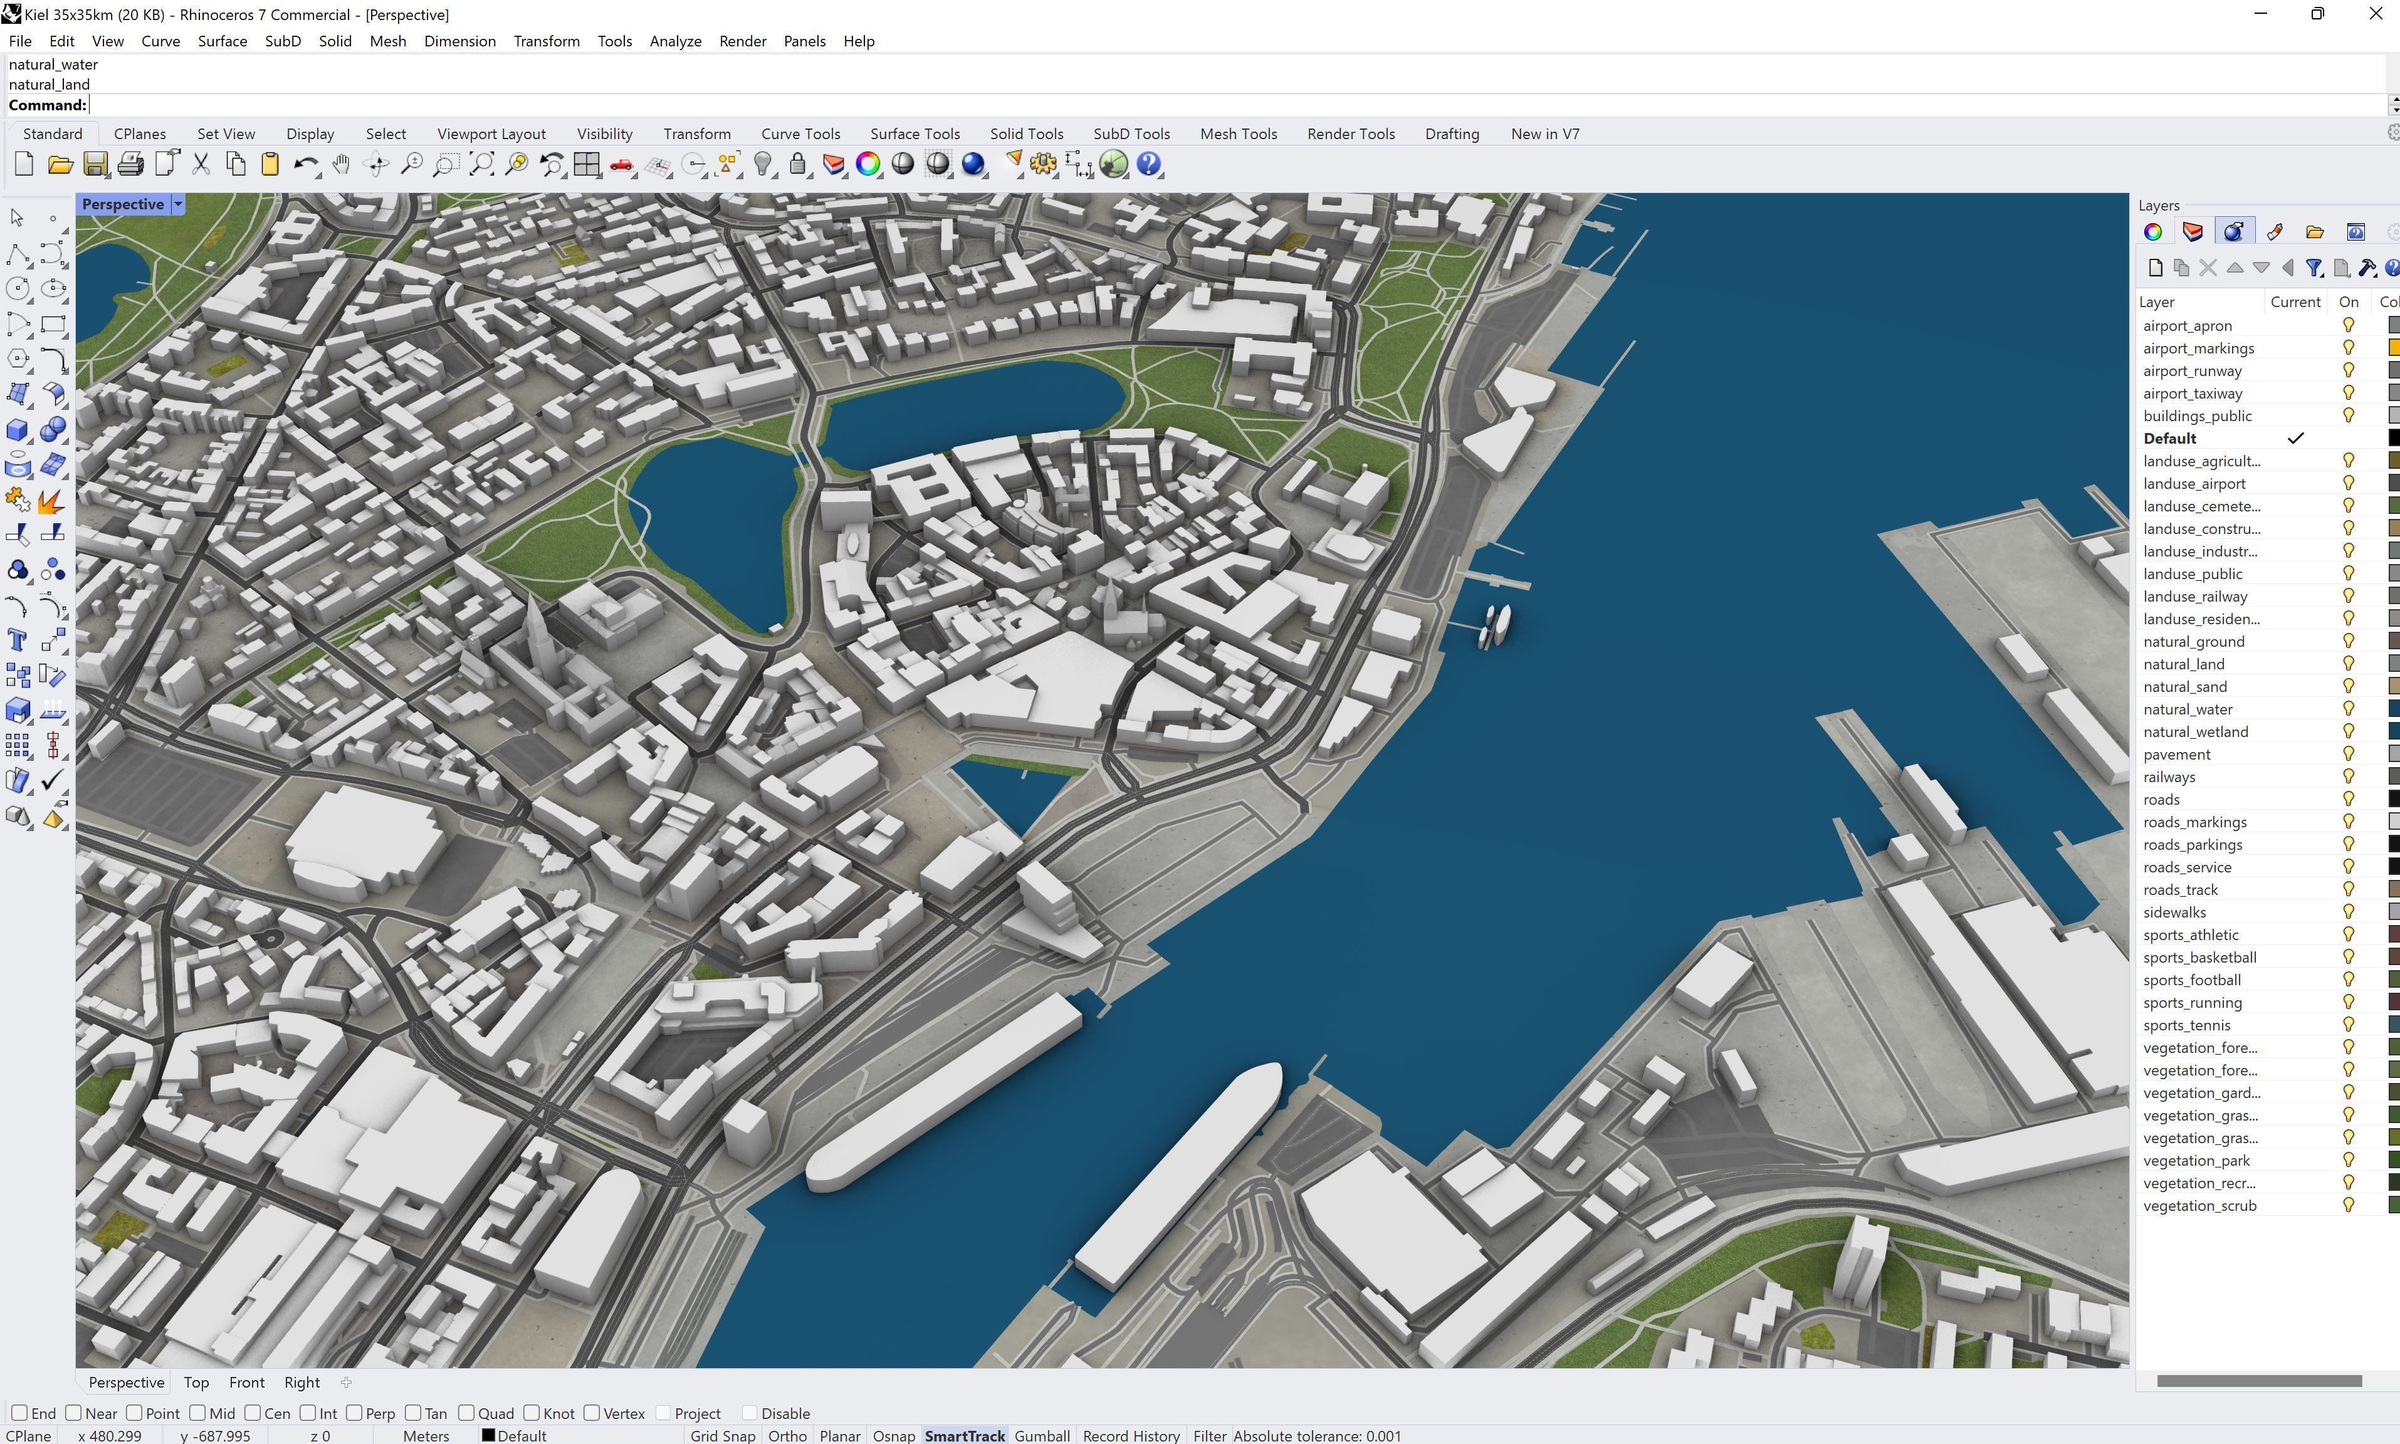The width and height of the screenshot is (2400, 1444).
Task: Open the File menu
Action: (x=19, y=41)
